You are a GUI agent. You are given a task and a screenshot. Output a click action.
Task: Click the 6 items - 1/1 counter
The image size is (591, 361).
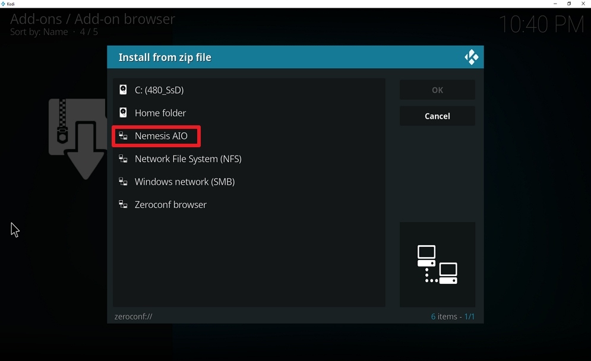[x=453, y=316]
